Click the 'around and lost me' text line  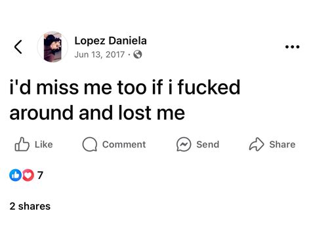(97, 113)
